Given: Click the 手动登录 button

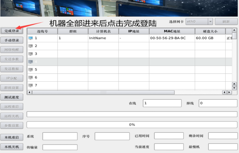Looking at the screenshot, I should click(12, 40).
